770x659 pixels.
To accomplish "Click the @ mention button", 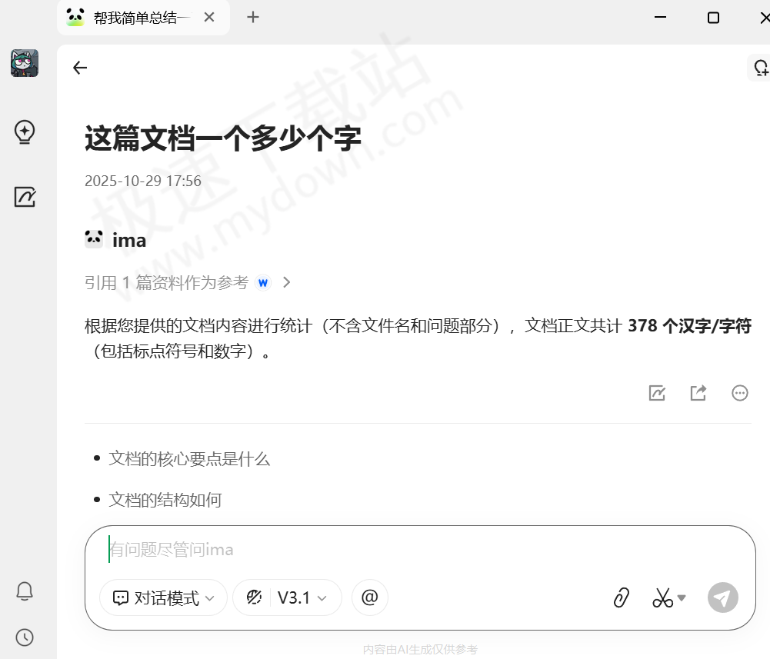I will coord(370,597).
